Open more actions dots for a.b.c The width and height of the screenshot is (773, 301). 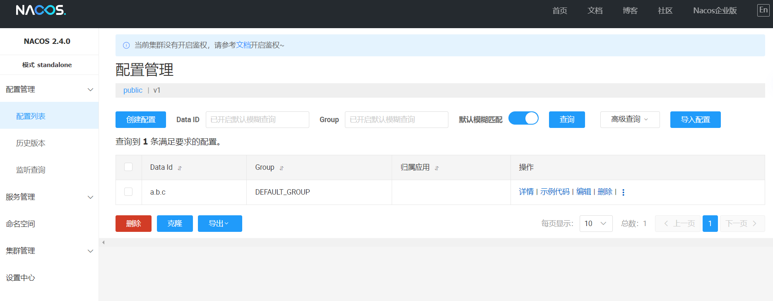click(623, 192)
